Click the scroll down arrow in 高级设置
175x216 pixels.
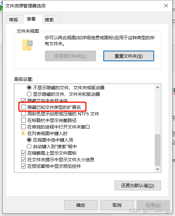coord(157,169)
